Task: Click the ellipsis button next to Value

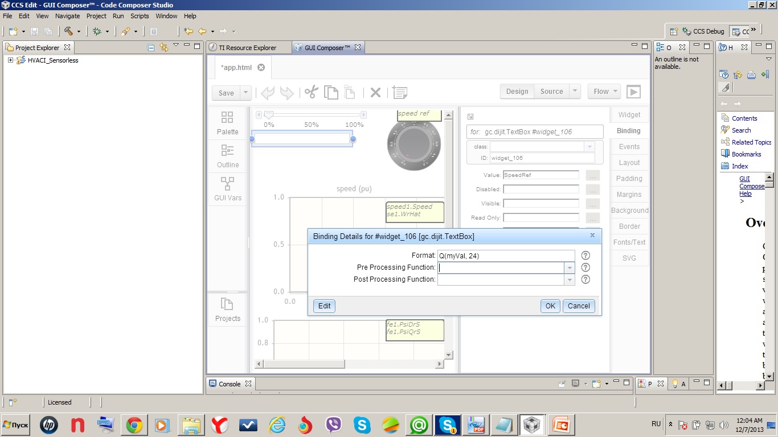Action: tap(592, 175)
